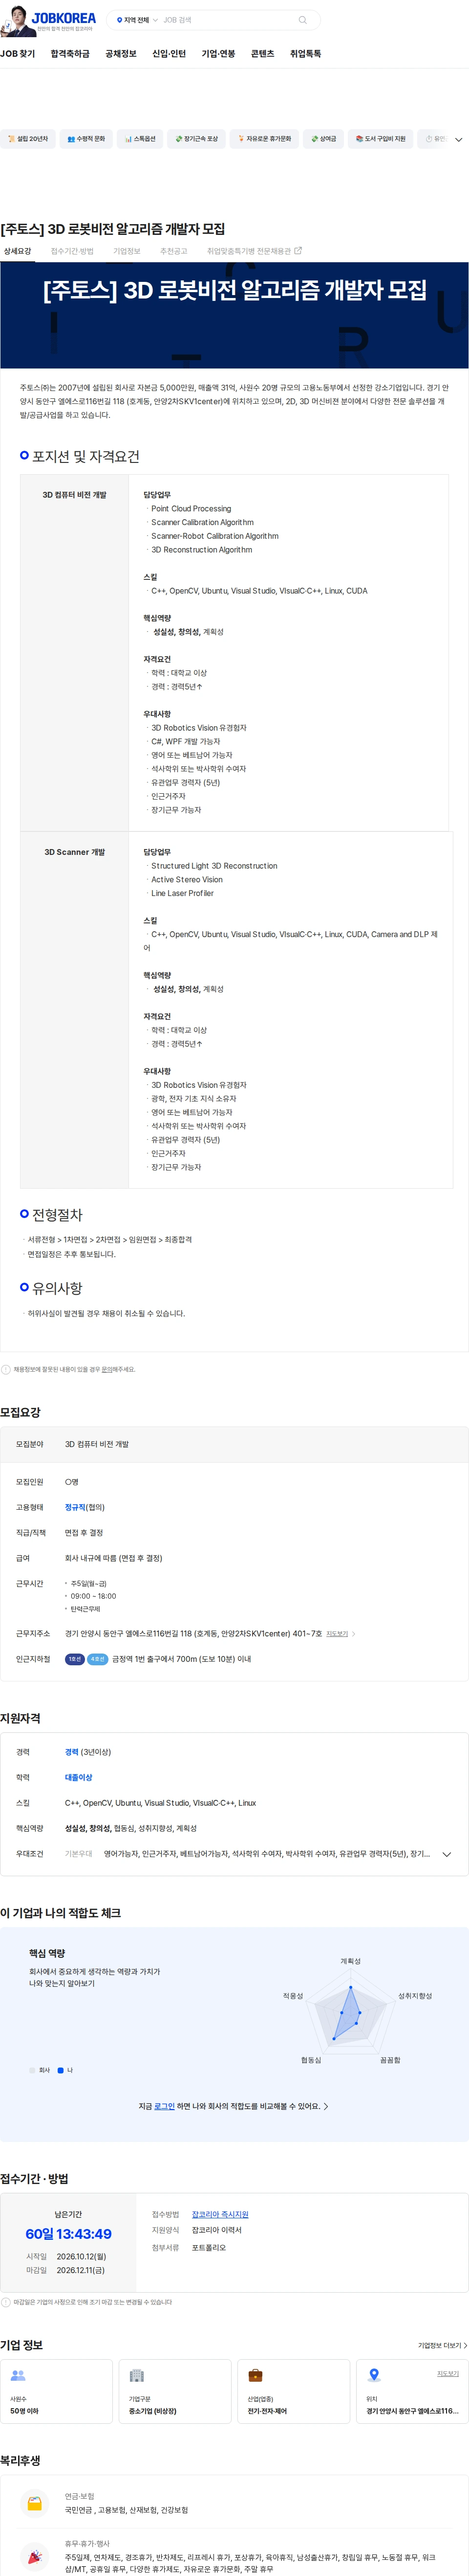Viewport: 469px width, 2576px height.
Task: Switch to the 기업정보 tab
Action: pos(127,251)
